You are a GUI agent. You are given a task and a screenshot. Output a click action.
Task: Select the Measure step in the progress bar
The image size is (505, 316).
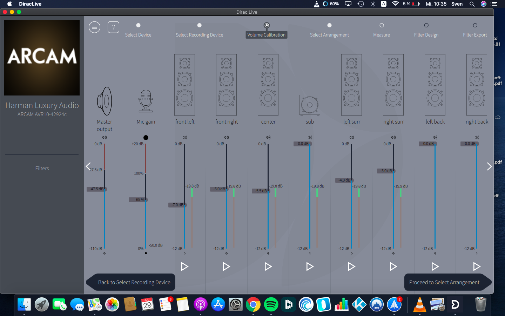[382, 25]
